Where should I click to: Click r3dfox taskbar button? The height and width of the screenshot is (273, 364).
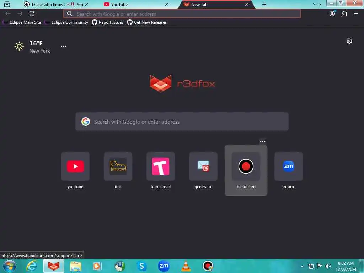coord(54,266)
